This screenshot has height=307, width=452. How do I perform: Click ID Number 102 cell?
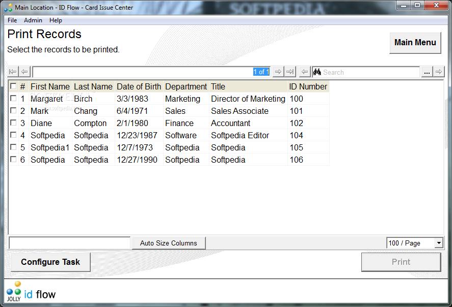pos(308,123)
